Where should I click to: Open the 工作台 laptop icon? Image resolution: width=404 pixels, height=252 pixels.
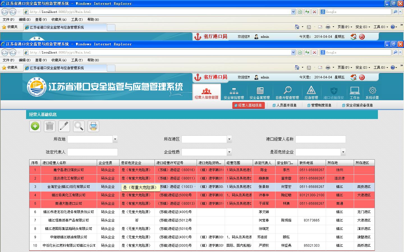pyautogui.click(x=355, y=93)
